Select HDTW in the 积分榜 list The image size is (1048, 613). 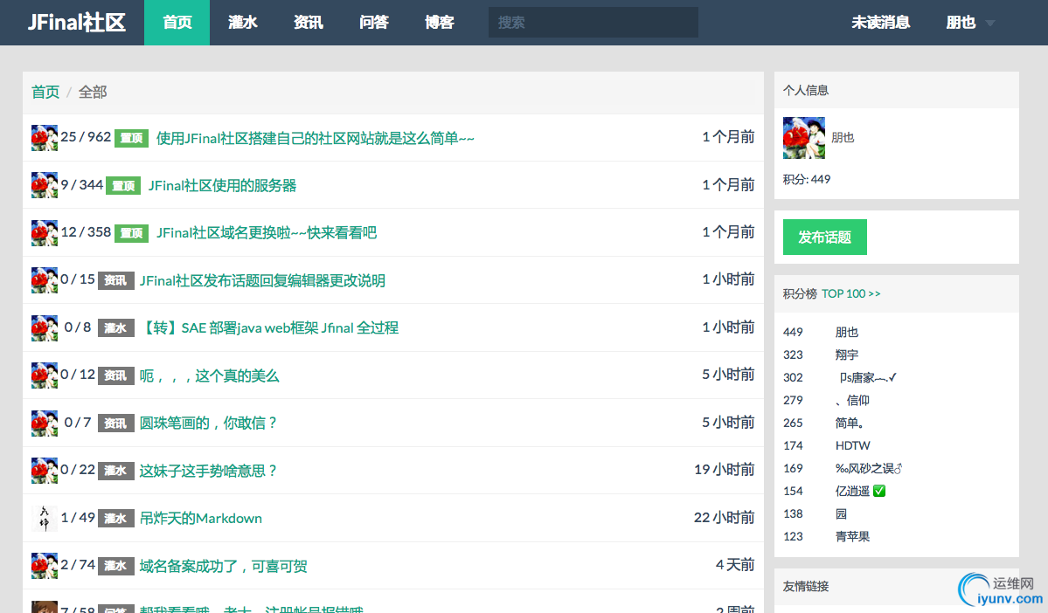point(853,445)
